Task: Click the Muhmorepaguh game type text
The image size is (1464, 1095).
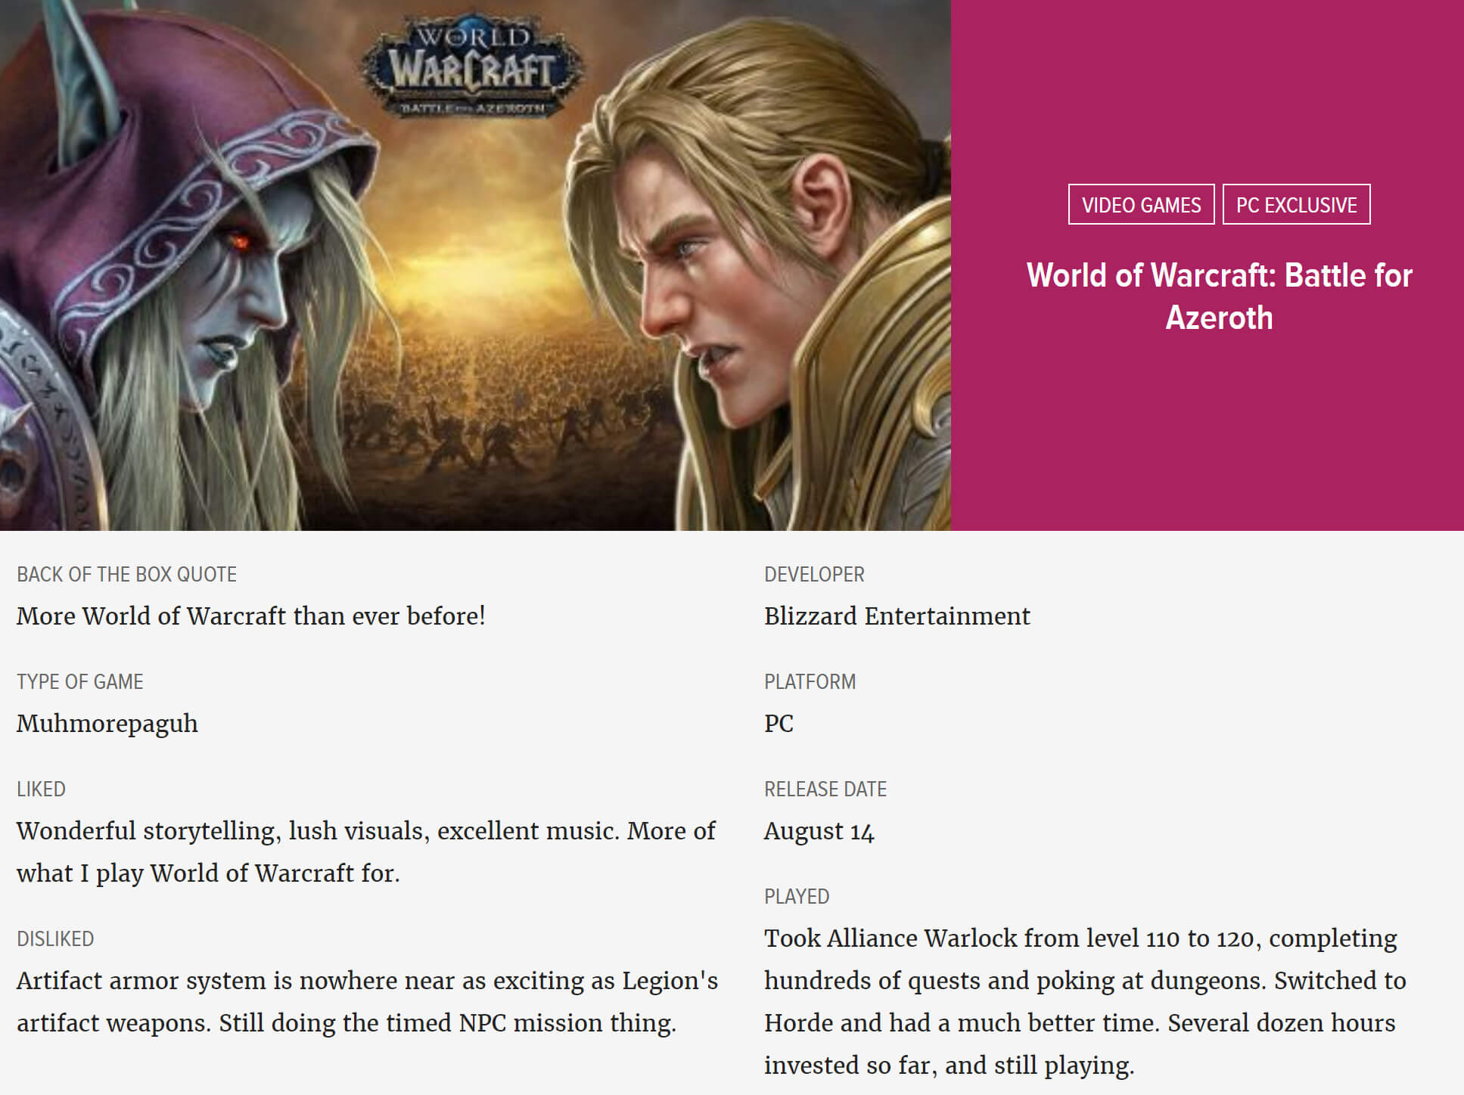Action: click(x=107, y=724)
